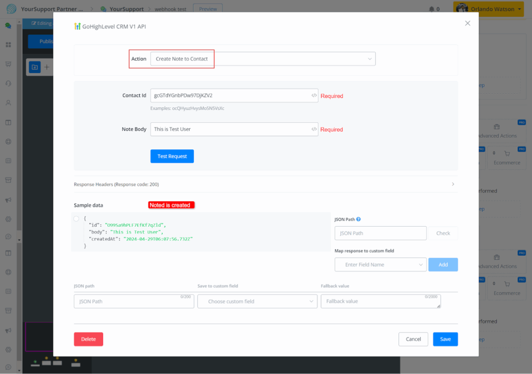
Task: Select the radio button beside sample JSON data
Action: [76, 219]
